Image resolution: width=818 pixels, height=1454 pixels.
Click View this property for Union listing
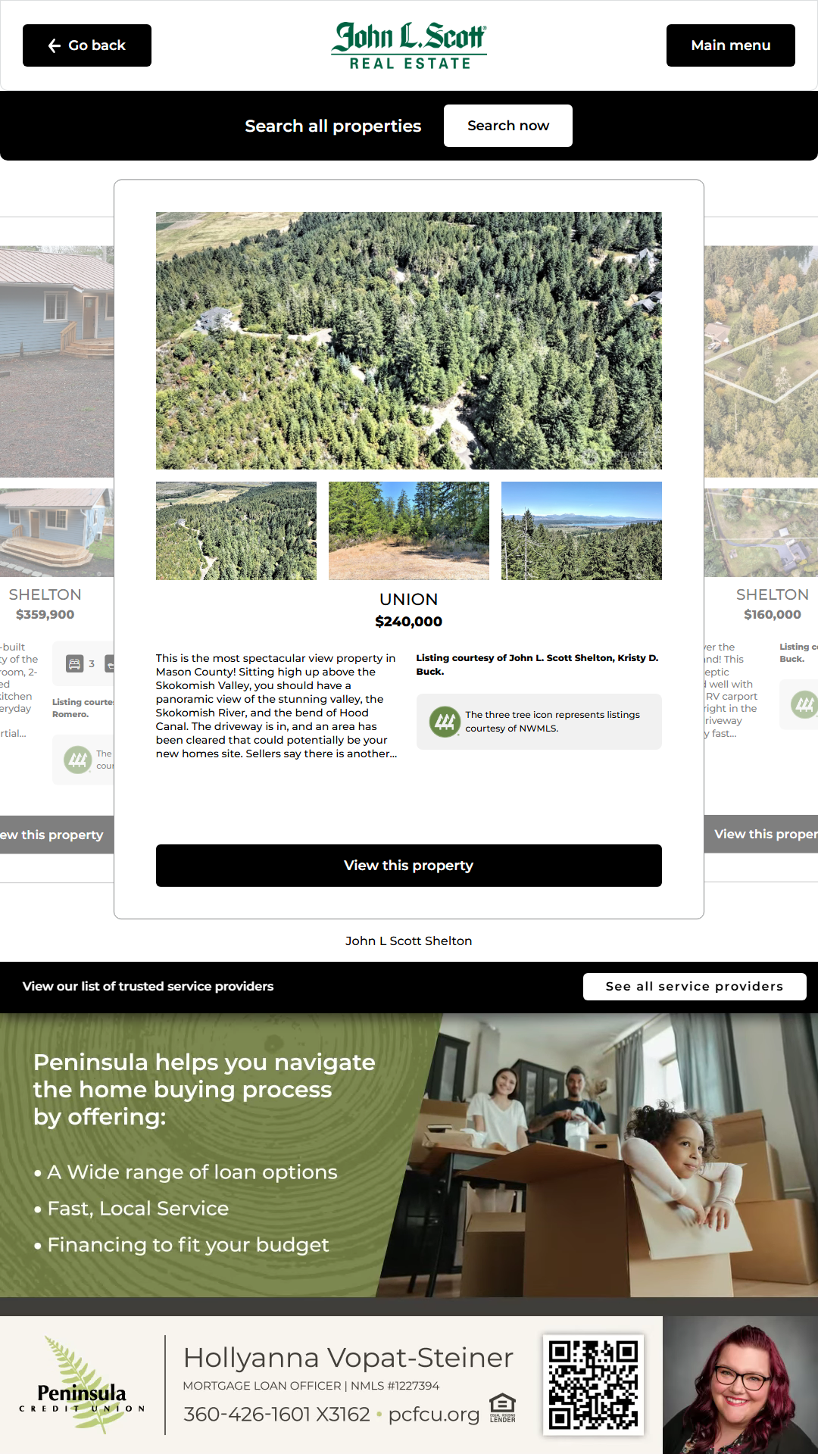tap(409, 866)
